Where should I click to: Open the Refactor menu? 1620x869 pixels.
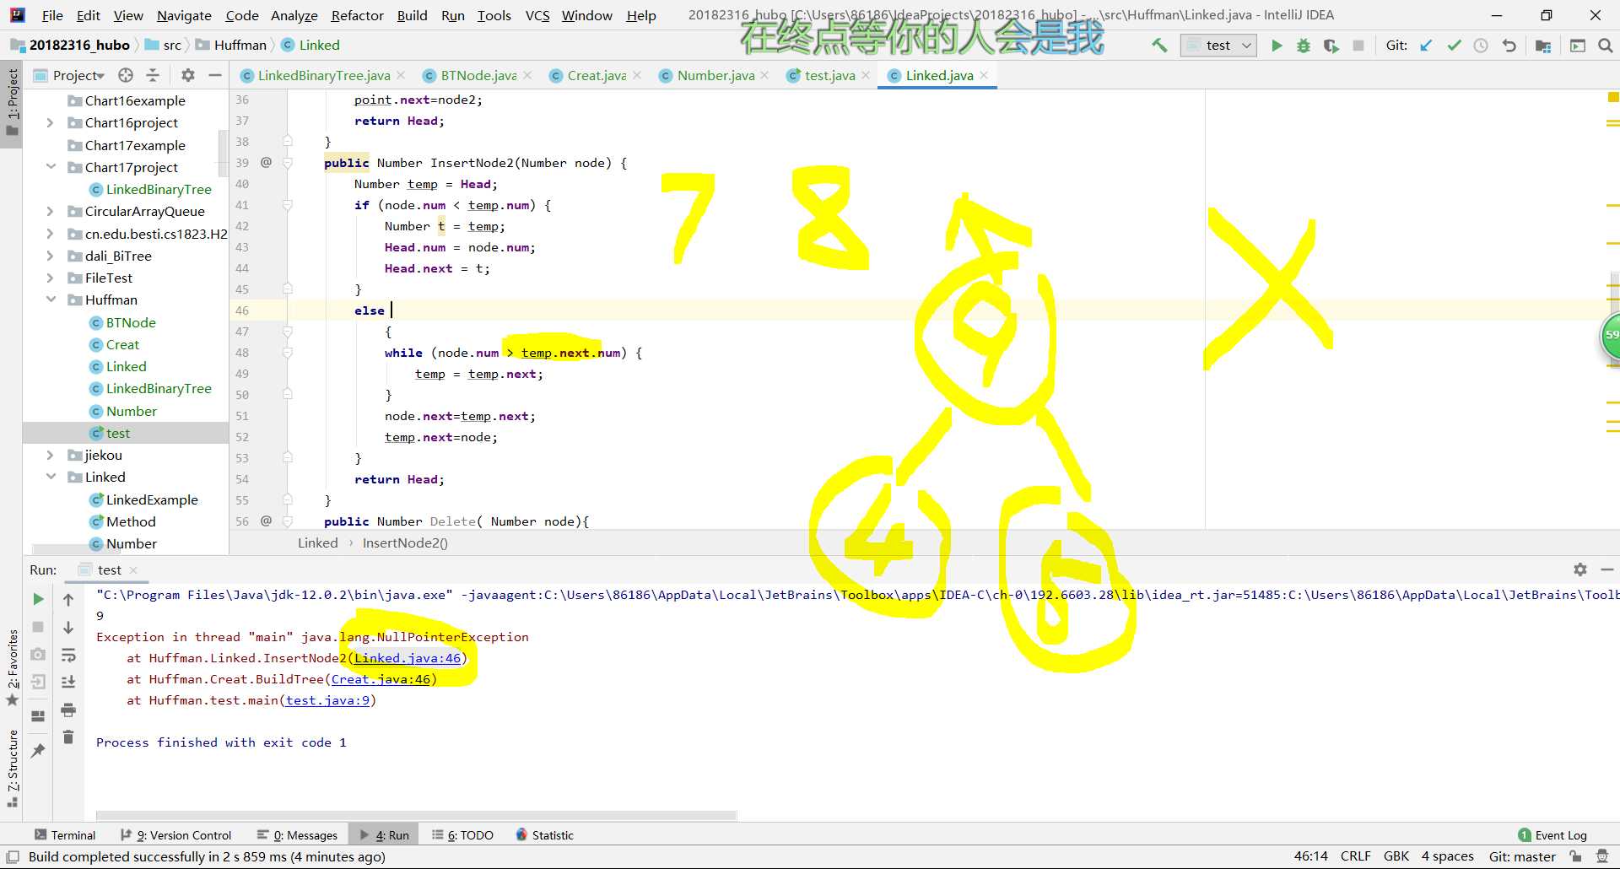(x=357, y=15)
